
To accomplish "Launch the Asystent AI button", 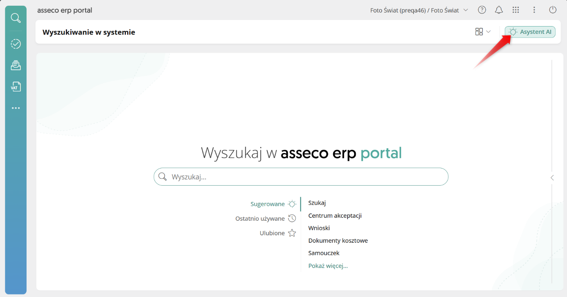I will click(530, 31).
